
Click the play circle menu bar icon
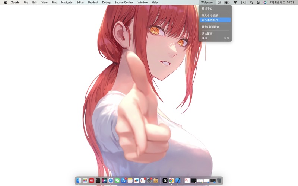click(219, 3)
